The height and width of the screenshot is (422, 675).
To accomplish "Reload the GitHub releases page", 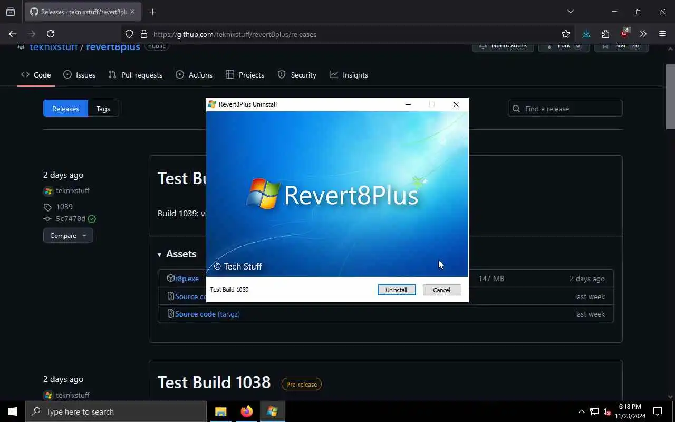I will pos(51,34).
